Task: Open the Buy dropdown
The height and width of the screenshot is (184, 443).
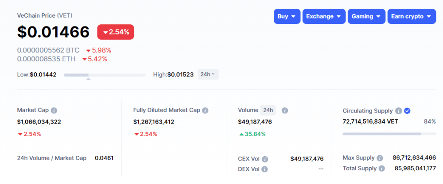Action: 287,16
